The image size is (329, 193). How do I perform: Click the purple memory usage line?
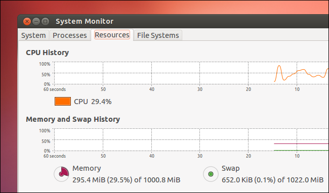click(301, 143)
